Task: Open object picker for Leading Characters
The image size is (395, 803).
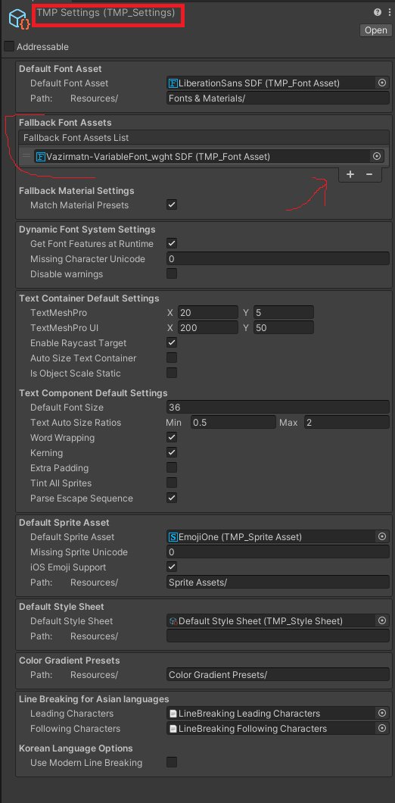Action: pos(381,714)
